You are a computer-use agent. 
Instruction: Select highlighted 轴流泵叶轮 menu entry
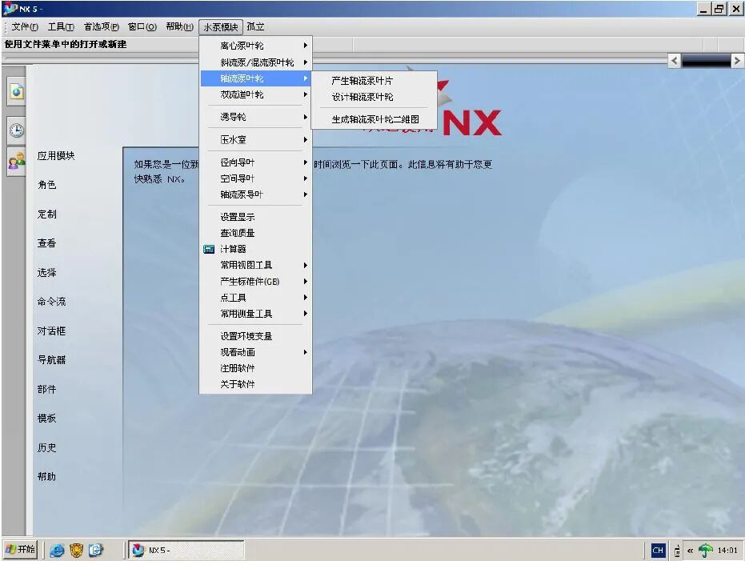(255, 78)
